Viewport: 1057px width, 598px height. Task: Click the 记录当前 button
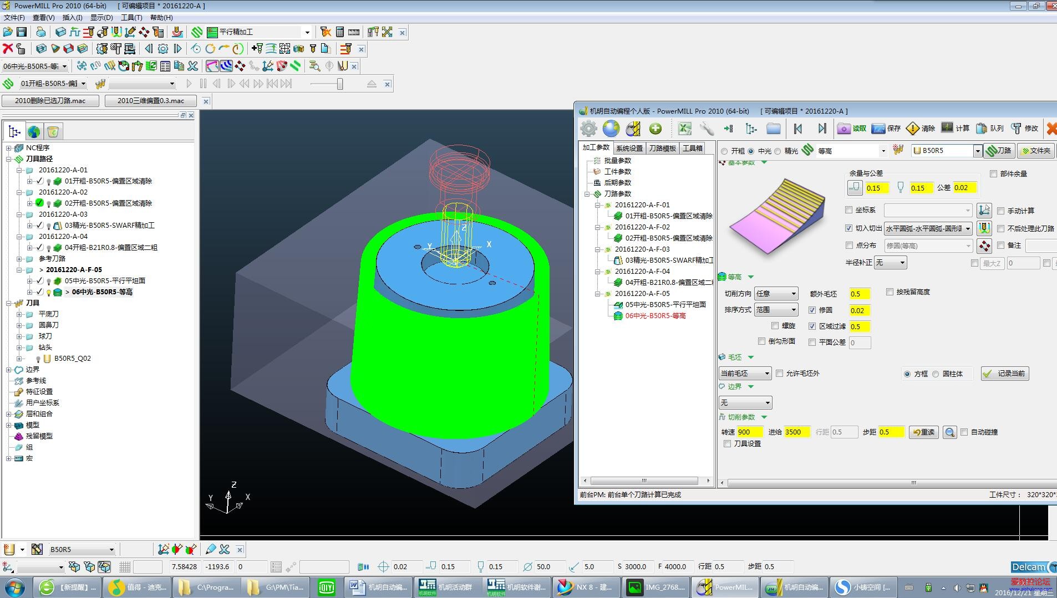1005,374
